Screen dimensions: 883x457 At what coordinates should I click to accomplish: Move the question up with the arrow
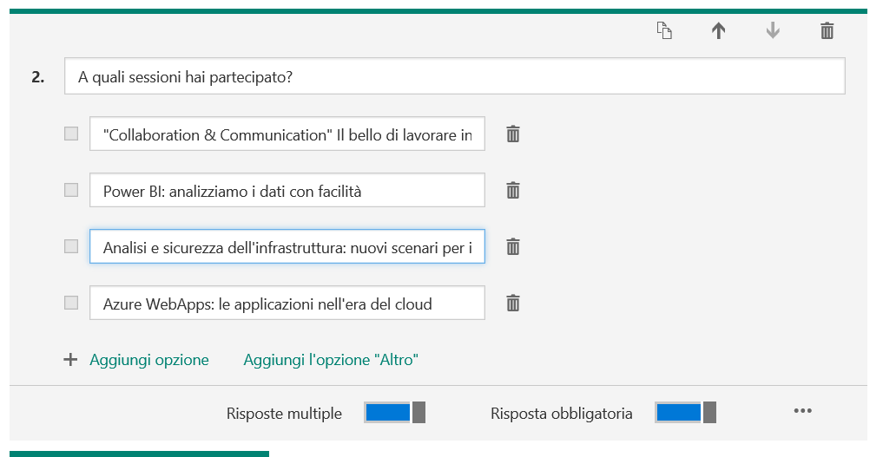(x=718, y=31)
